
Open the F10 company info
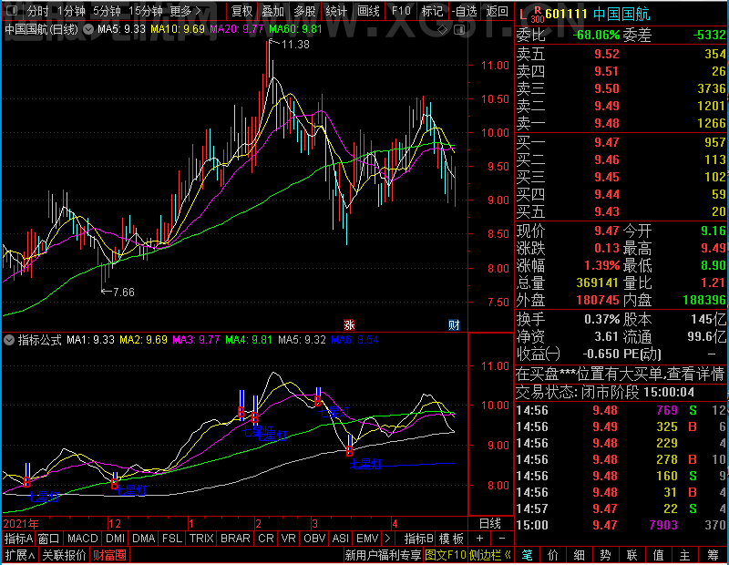pos(401,11)
